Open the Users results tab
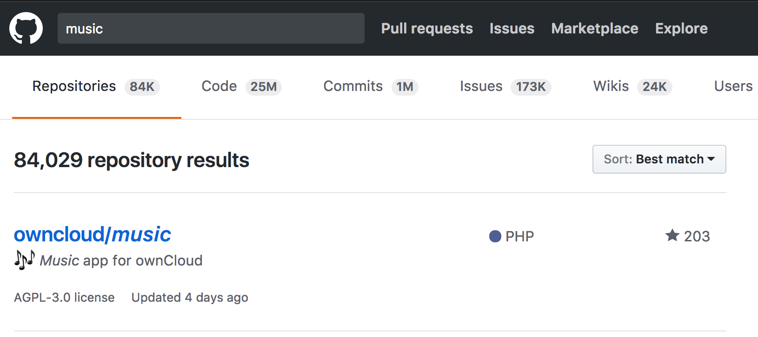Viewport: 758px width, 337px height. [733, 86]
